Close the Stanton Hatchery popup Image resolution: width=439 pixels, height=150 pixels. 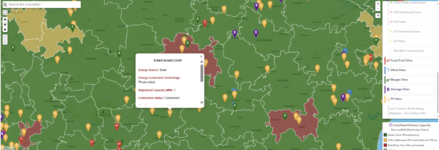point(201,57)
